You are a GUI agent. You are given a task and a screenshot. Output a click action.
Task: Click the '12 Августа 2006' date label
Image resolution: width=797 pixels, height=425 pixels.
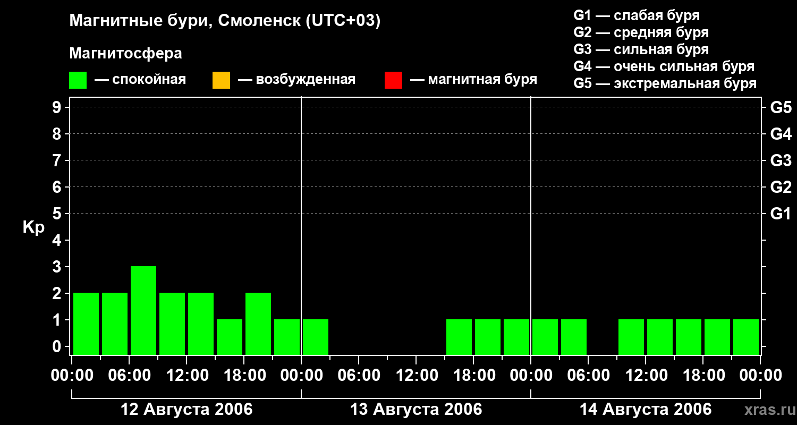[187, 410]
